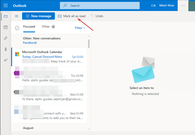
Task: Open the connect with you email
Action: click(49, 114)
